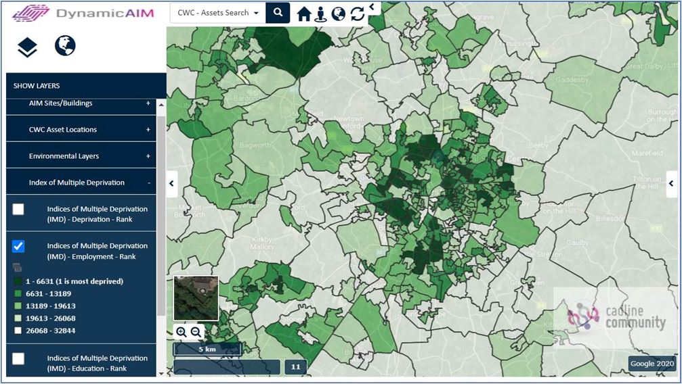Click the Kirkby Mallory map label
The image size is (682, 384).
(x=261, y=243)
